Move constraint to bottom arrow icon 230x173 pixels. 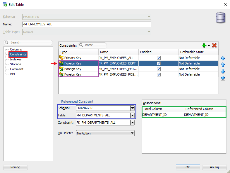223,78
